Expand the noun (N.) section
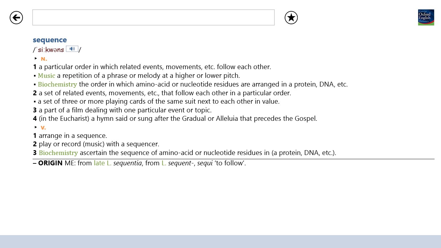 (44, 58)
